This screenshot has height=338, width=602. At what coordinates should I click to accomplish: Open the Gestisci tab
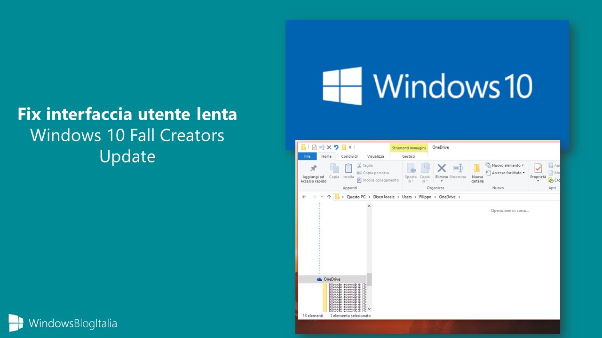click(x=409, y=156)
